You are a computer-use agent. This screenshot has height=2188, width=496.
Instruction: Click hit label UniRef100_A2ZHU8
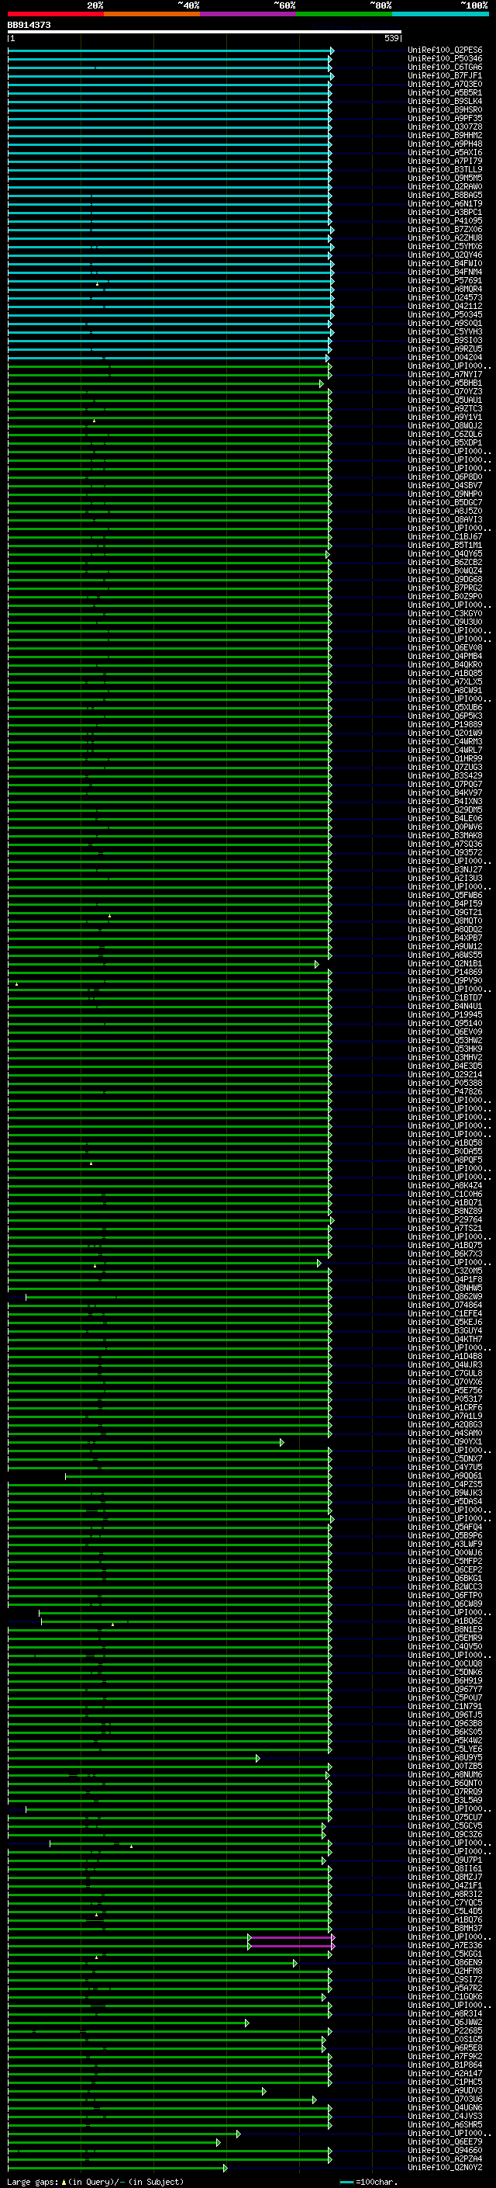[x=445, y=238]
